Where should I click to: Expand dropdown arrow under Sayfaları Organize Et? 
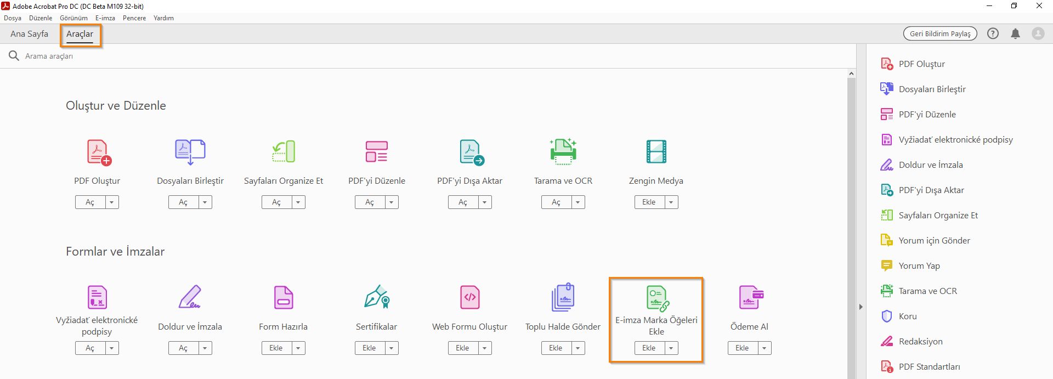[x=298, y=202]
